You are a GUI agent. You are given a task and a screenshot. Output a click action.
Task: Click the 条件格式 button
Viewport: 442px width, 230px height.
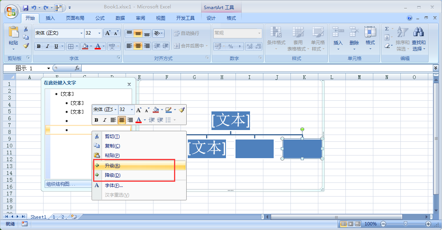tap(276, 39)
